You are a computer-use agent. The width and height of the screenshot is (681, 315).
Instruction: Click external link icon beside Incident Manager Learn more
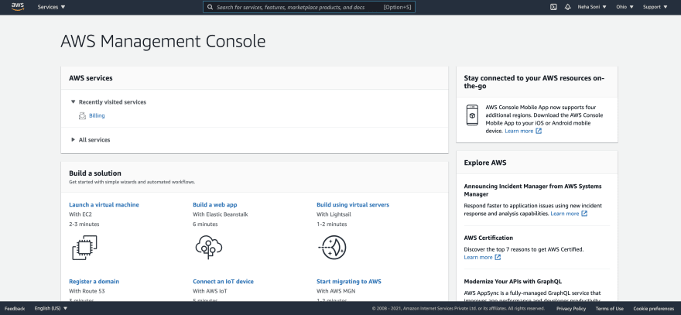point(584,214)
